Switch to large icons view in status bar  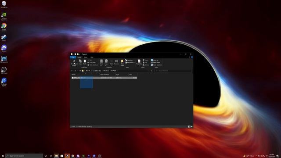(191, 127)
